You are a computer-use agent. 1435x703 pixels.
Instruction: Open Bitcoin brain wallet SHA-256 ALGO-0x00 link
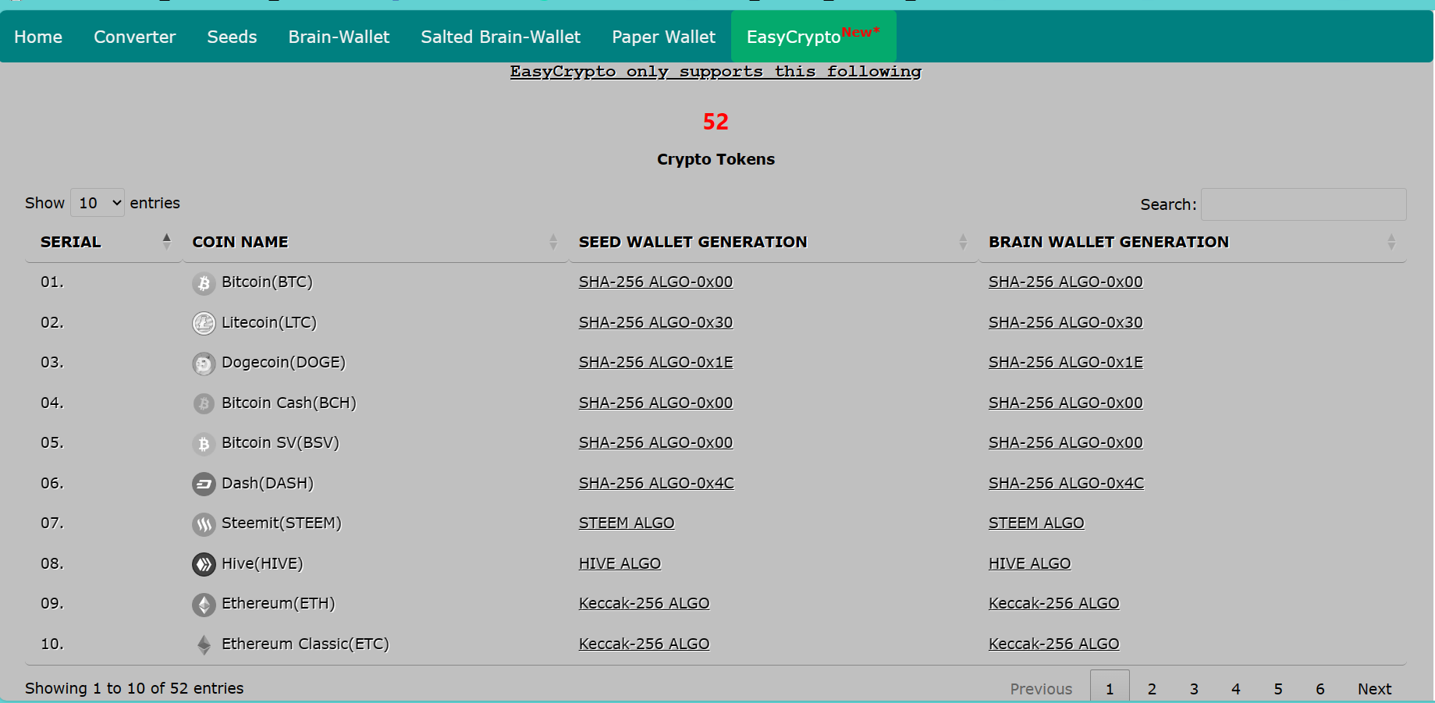1066,282
